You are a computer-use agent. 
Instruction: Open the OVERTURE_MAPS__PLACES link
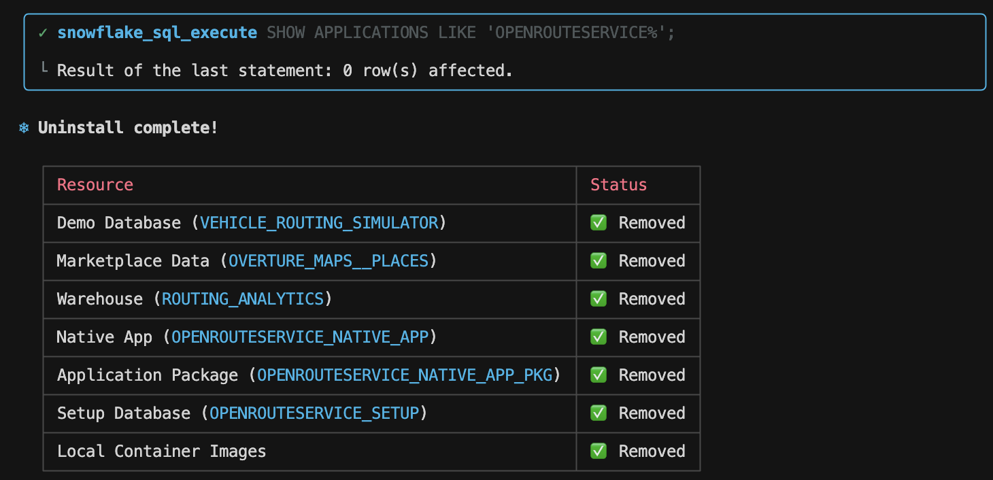(329, 261)
